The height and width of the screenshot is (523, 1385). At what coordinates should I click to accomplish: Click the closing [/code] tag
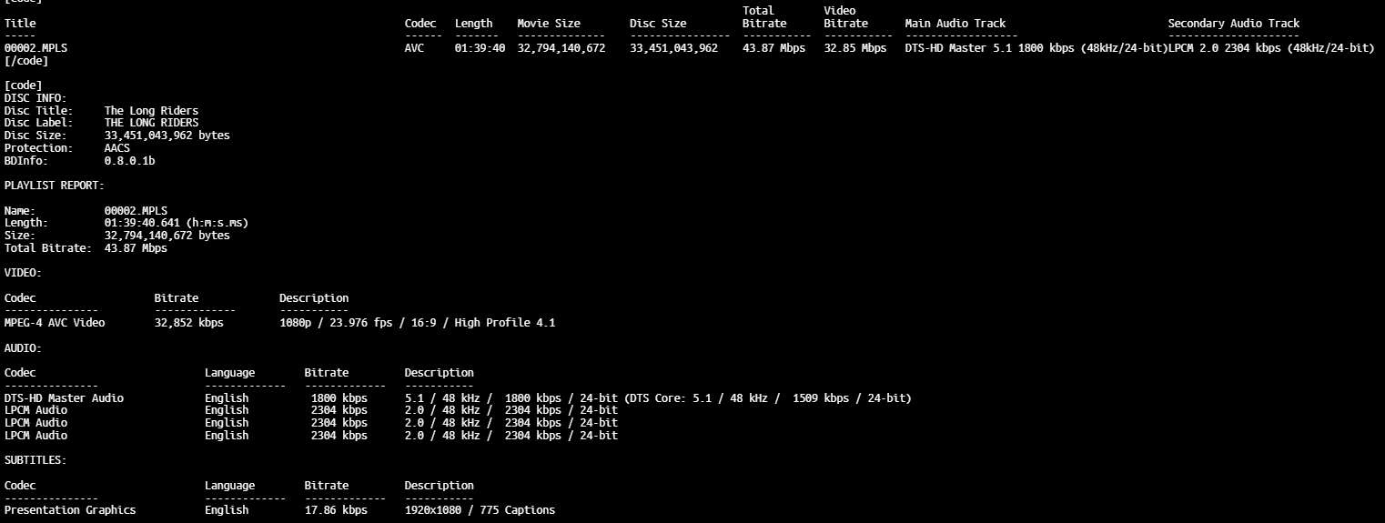(26, 61)
